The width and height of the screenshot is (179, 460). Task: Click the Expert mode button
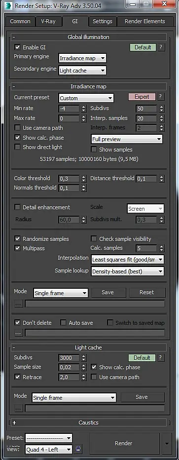[x=142, y=97]
